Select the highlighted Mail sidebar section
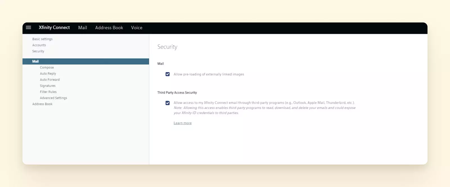450x187 pixels. [x=86, y=61]
